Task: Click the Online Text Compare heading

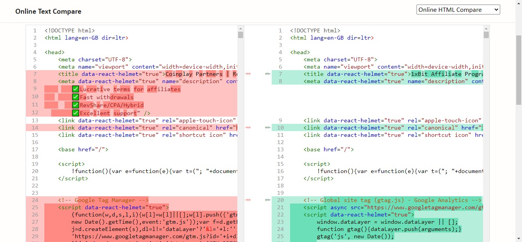Action: [x=49, y=11]
